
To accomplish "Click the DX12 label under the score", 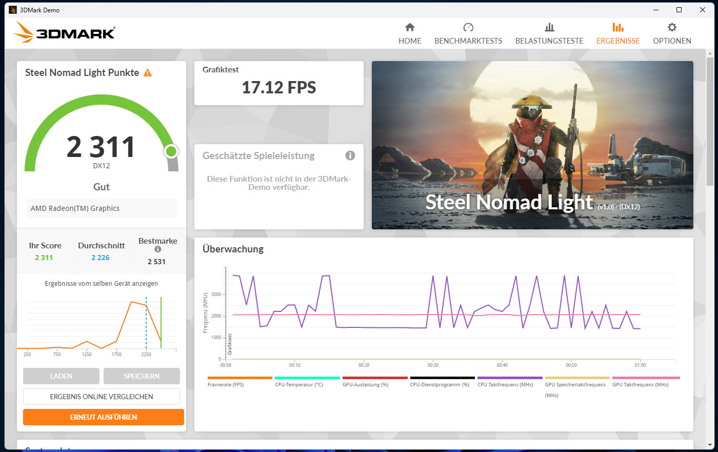I will pos(102,166).
